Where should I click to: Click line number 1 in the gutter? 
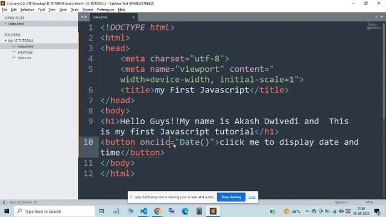91,28
